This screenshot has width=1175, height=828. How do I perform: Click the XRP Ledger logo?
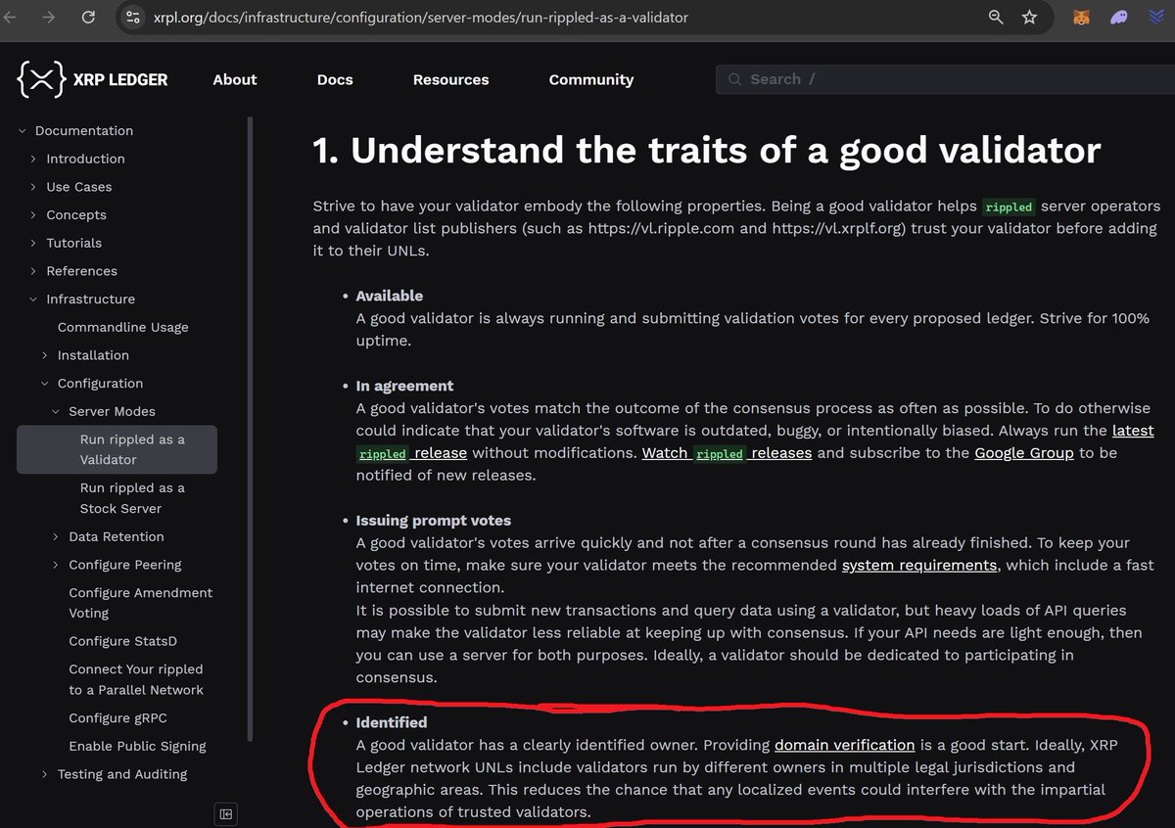point(93,79)
